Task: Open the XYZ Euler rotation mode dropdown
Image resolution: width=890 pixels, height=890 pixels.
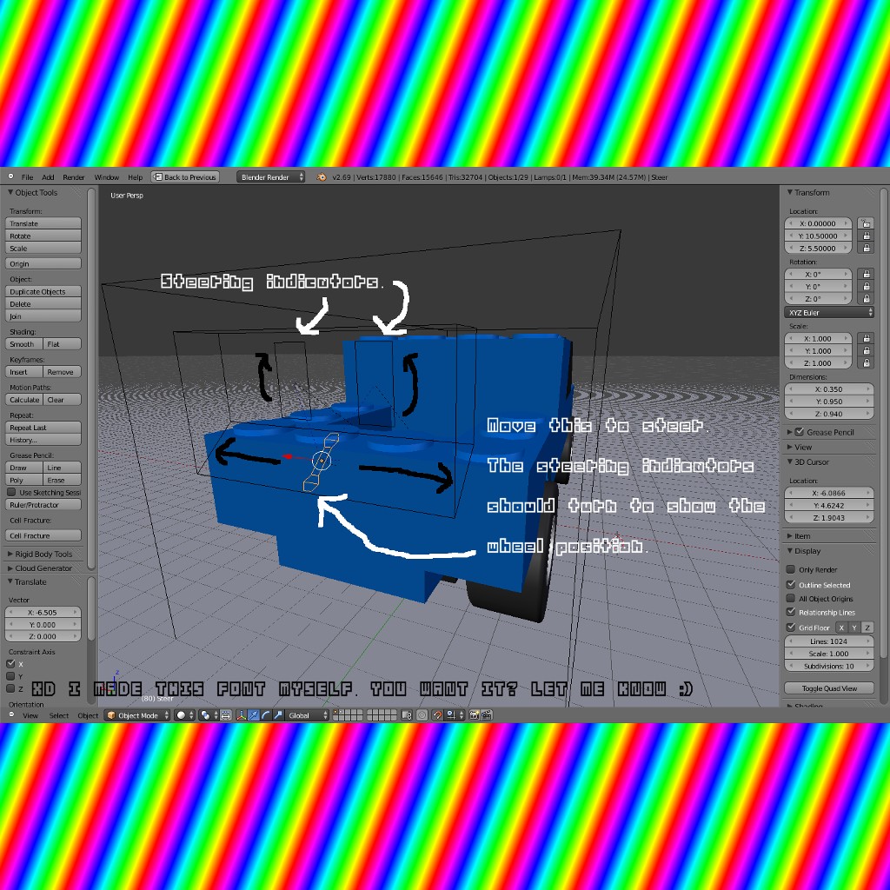Action: click(x=829, y=312)
